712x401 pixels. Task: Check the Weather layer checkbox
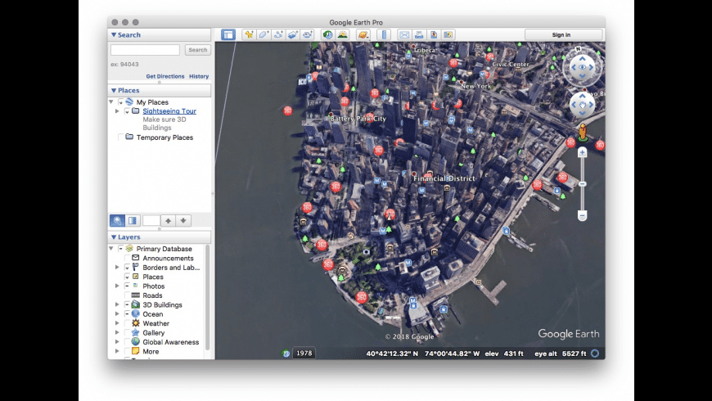126,323
